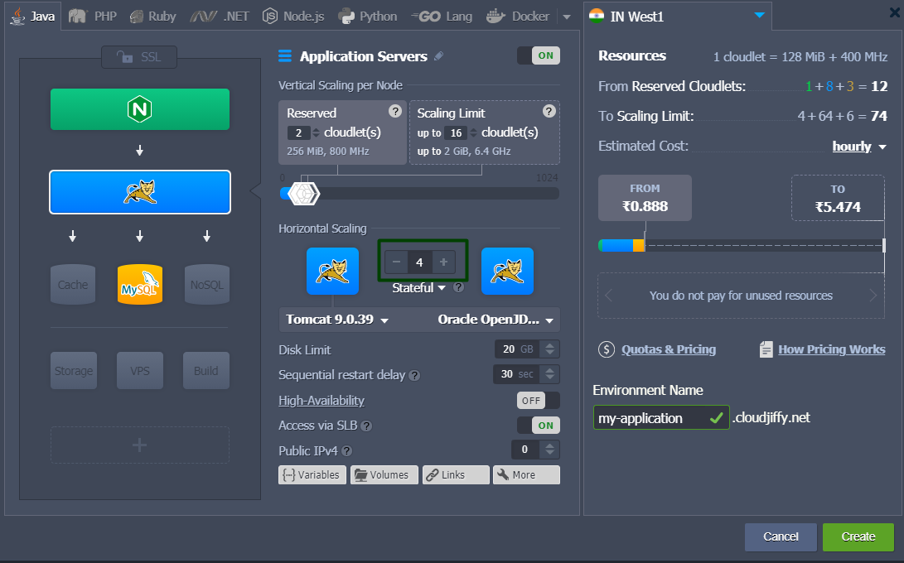Viewport: 904px width, 563px height.
Task: Show next pricing tip arrow
Action: (873, 296)
